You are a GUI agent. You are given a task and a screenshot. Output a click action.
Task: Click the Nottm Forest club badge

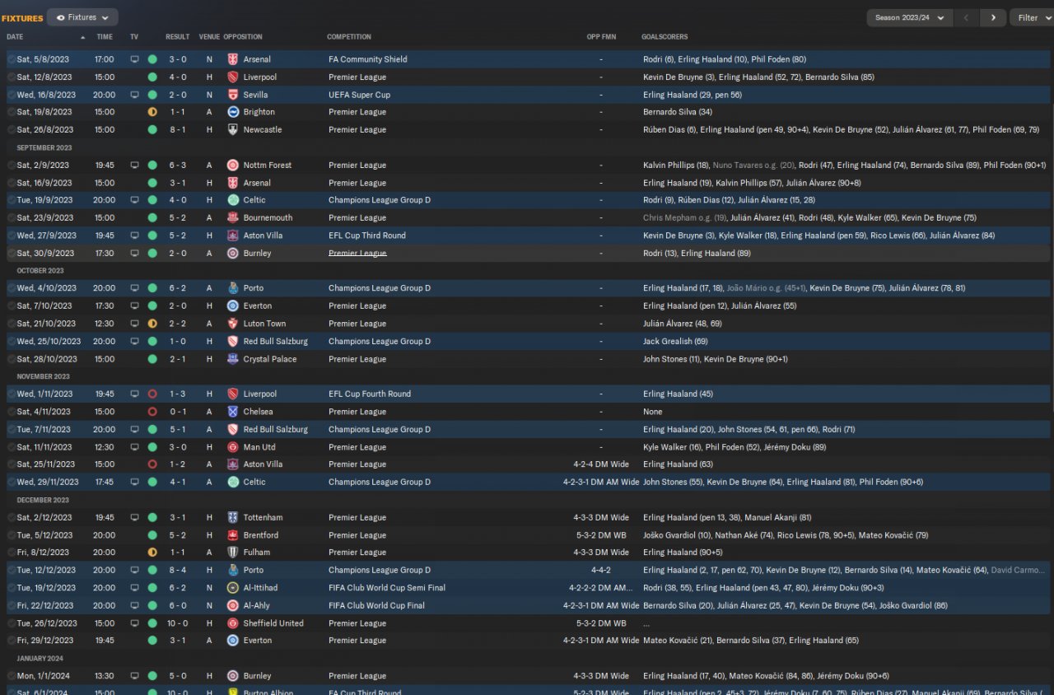coord(233,166)
